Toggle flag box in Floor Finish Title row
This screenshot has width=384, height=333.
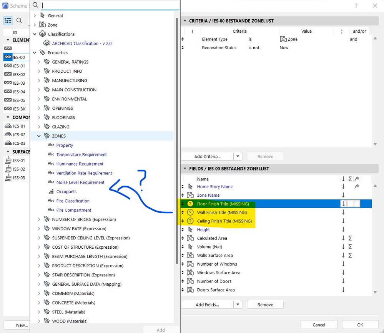[x=357, y=204]
